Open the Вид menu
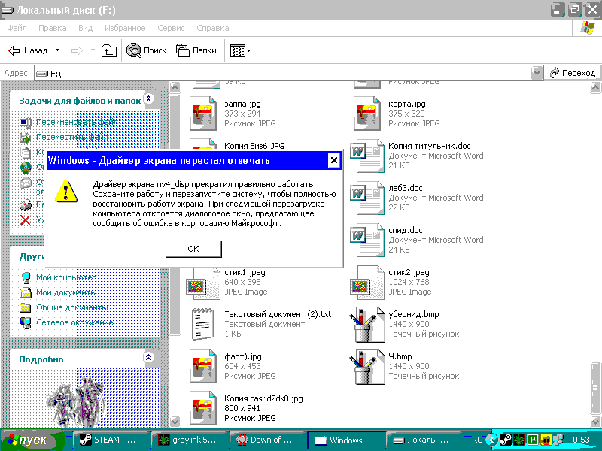The height and width of the screenshot is (451, 602). coord(85,28)
